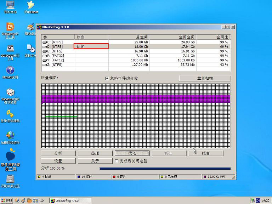Image resolution: width=272 pixels, height=204 pixels.
Task: Click purple 32.00 Kb MFT legend swatch
Action: point(205,177)
